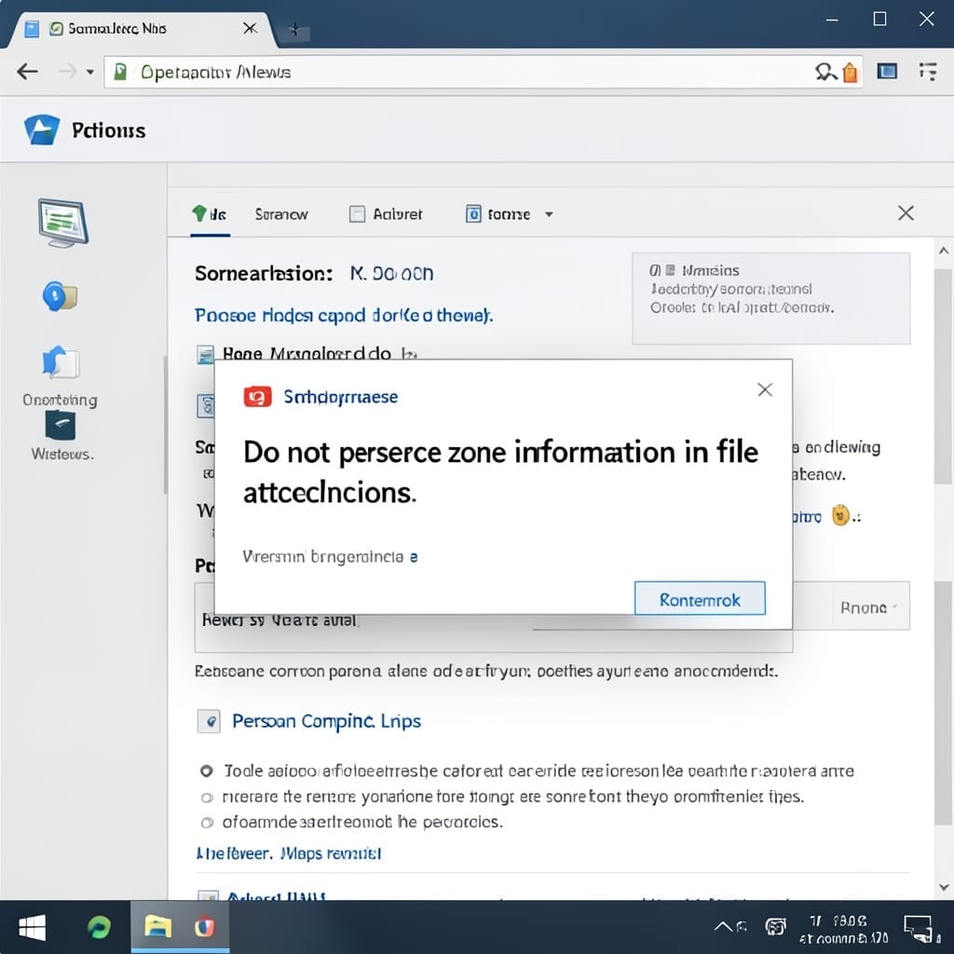This screenshot has width=954, height=954.
Task: Open the Poosoe rlodea capod link
Action: (344, 315)
